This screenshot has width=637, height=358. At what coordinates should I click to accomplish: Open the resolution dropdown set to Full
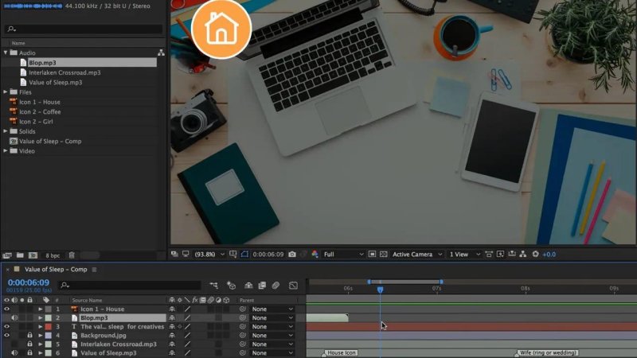(343, 254)
